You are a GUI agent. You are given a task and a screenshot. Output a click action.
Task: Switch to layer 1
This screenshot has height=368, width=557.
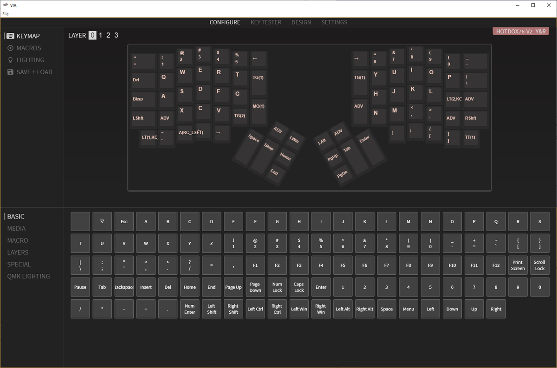(x=100, y=35)
